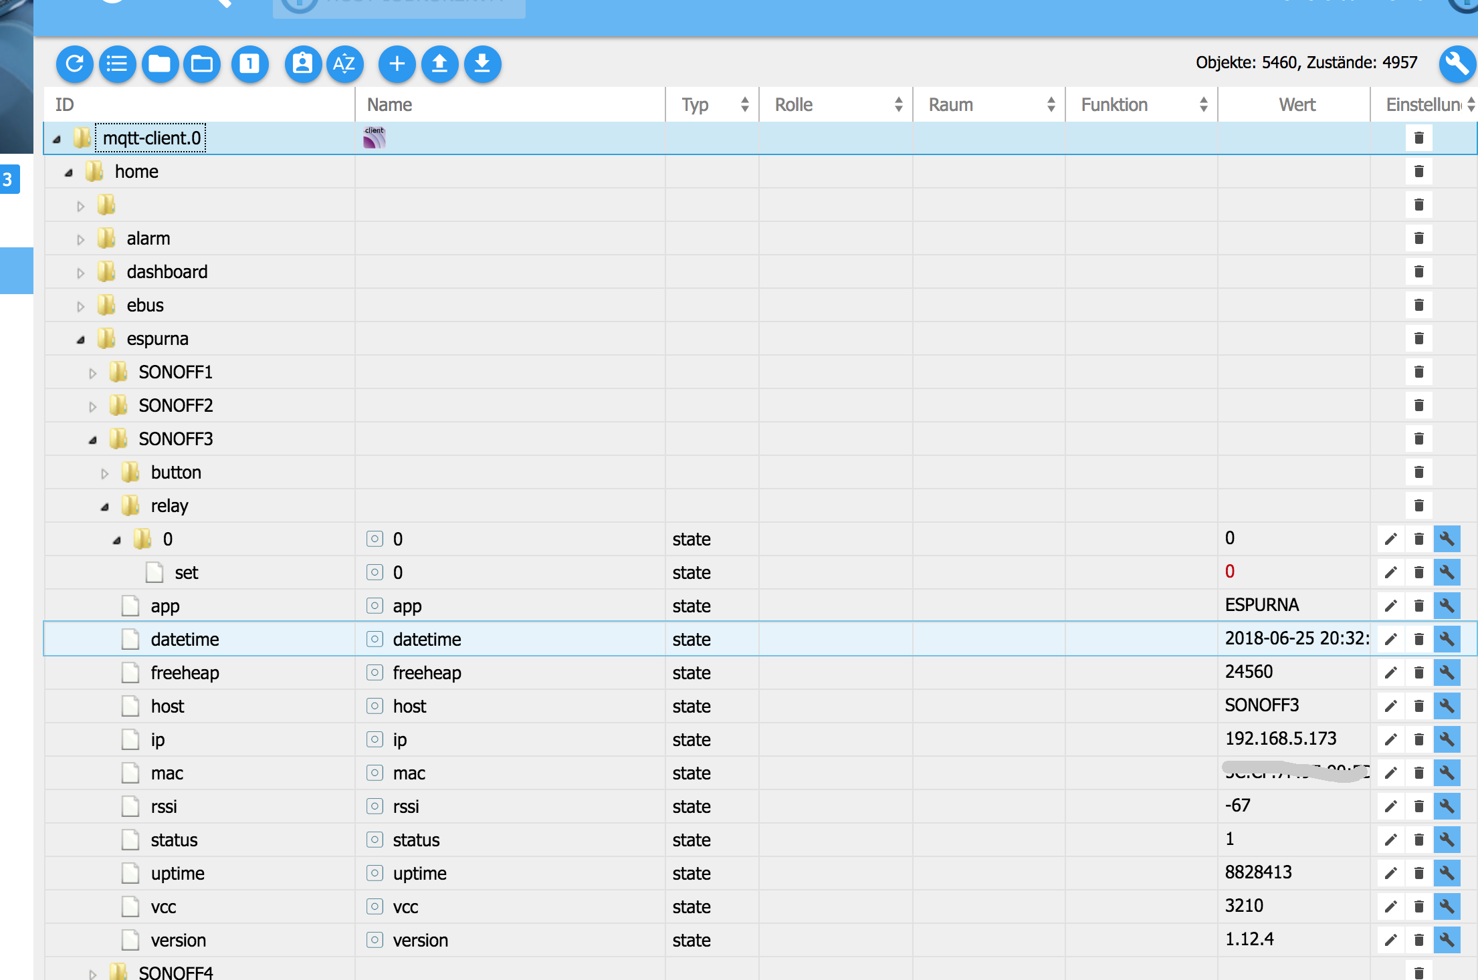Click the 8828413 uptime value
Viewport: 1478px width, 980px height.
click(1259, 872)
